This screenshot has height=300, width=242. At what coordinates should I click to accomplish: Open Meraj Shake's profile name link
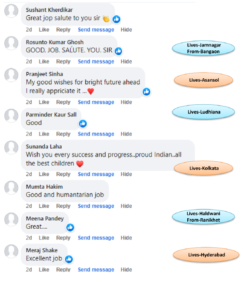tap(42, 250)
